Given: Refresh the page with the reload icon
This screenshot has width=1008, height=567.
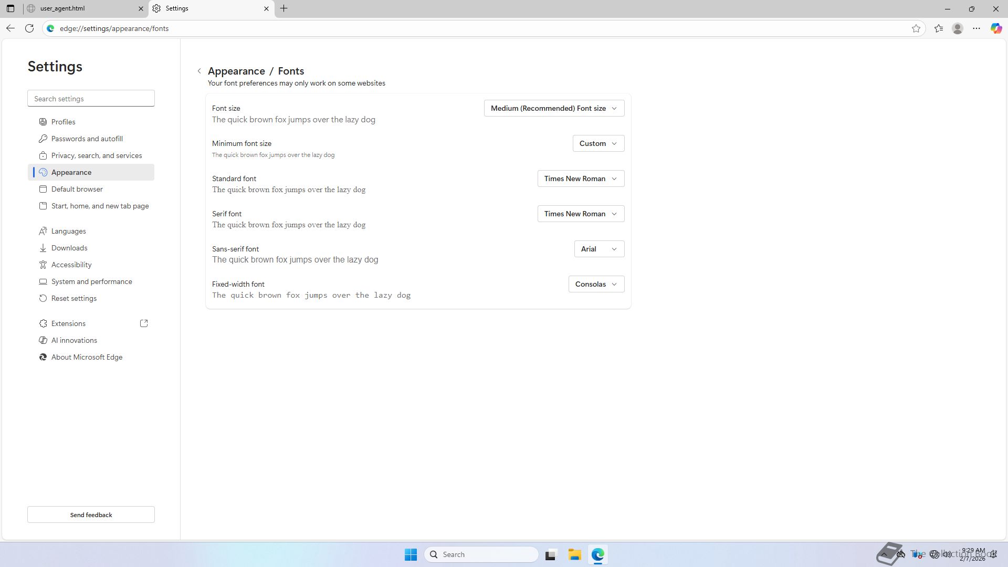Looking at the screenshot, I should (29, 28).
